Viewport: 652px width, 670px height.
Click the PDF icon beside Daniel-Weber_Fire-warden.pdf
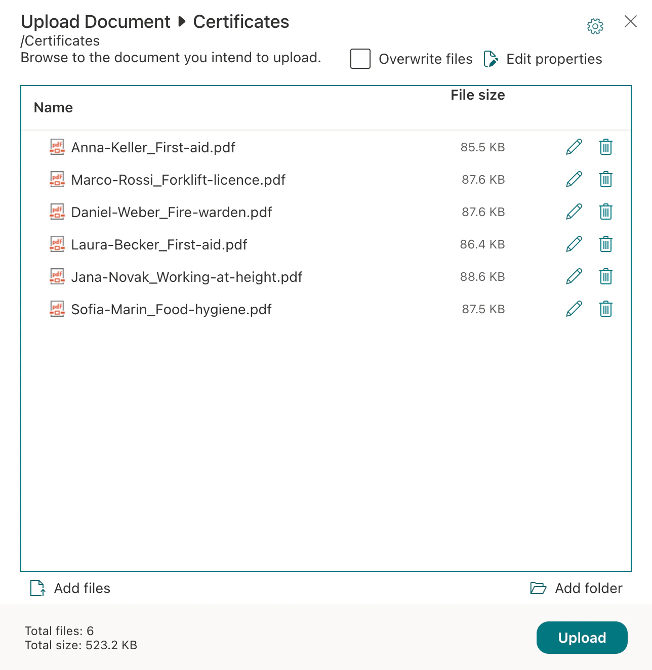coord(57,212)
